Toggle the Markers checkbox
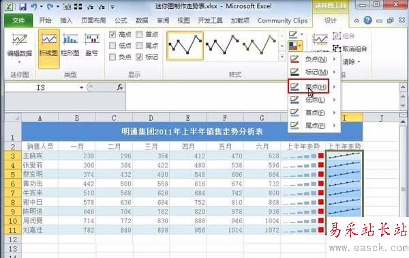The height and width of the screenshot is (258, 409). pyautogui.click(x=139, y=57)
